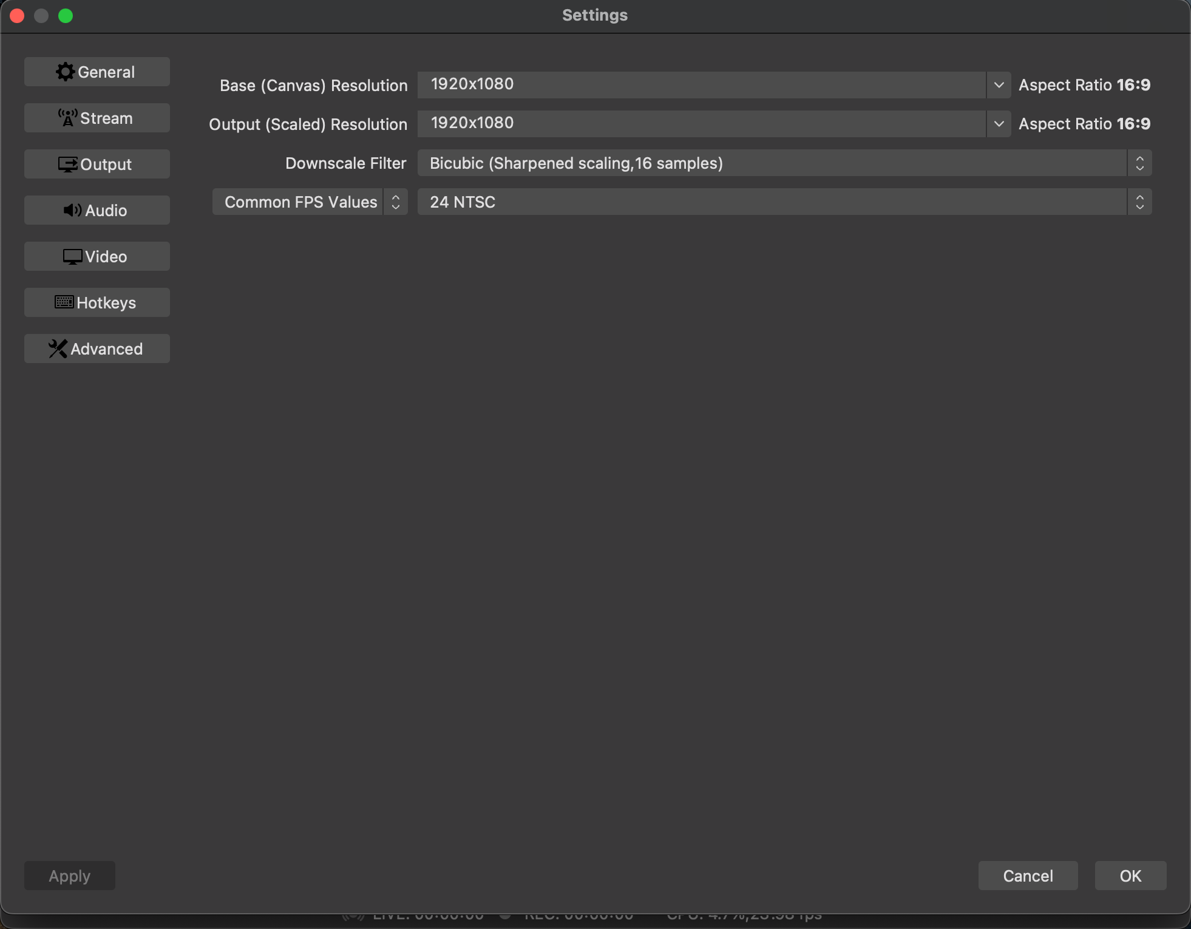Click the OK button
Screen dimensions: 1191x929
point(1130,876)
